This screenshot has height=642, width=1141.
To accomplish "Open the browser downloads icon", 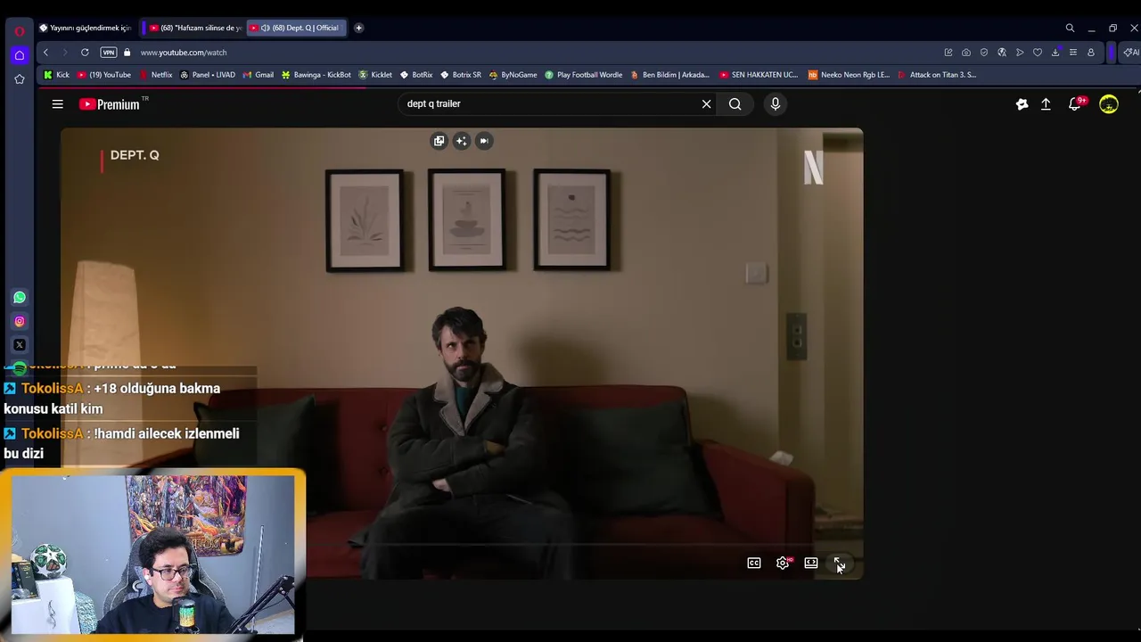I will (1055, 53).
